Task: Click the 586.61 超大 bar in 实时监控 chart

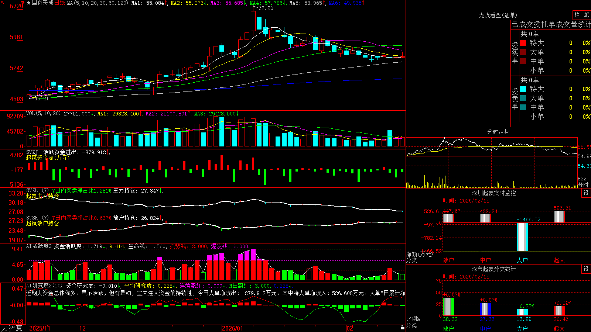Action: pyautogui.click(x=559, y=217)
